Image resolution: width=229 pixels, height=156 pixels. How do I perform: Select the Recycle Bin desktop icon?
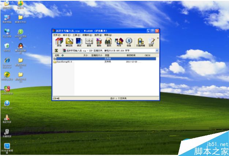tap(7, 47)
